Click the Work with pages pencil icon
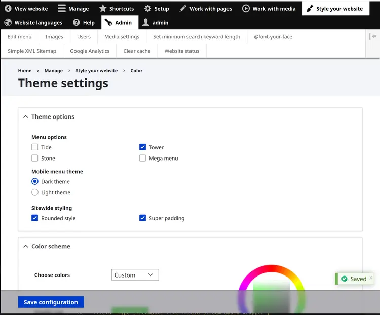The image size is (380, 315). click(x=183, y=9)
